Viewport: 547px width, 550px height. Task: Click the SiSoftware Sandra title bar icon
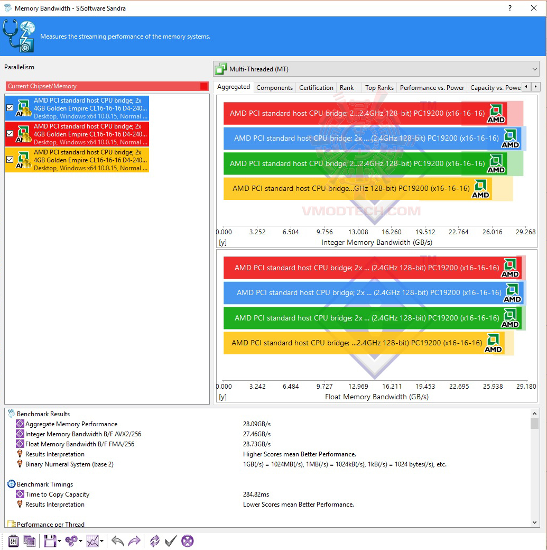coord(7,8)
